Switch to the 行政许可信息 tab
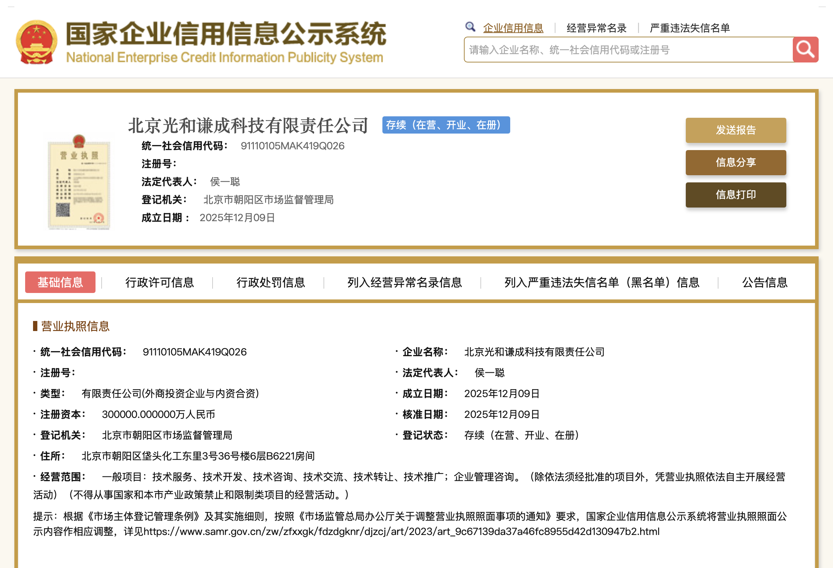 click(160, 283)
